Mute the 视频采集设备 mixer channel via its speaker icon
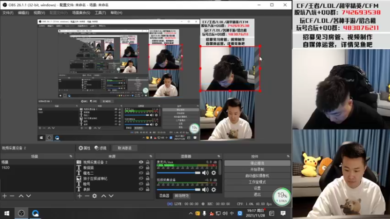This screenshot has width=390, height=219. tap(205, 190)
